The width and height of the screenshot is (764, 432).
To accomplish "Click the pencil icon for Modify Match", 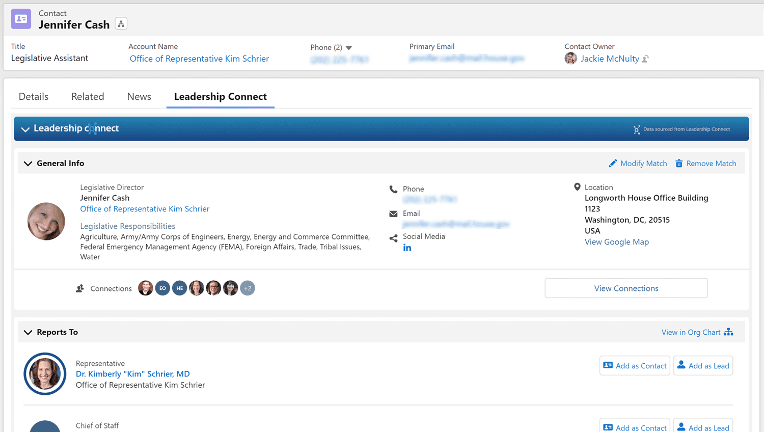I will tap(613, 164).
